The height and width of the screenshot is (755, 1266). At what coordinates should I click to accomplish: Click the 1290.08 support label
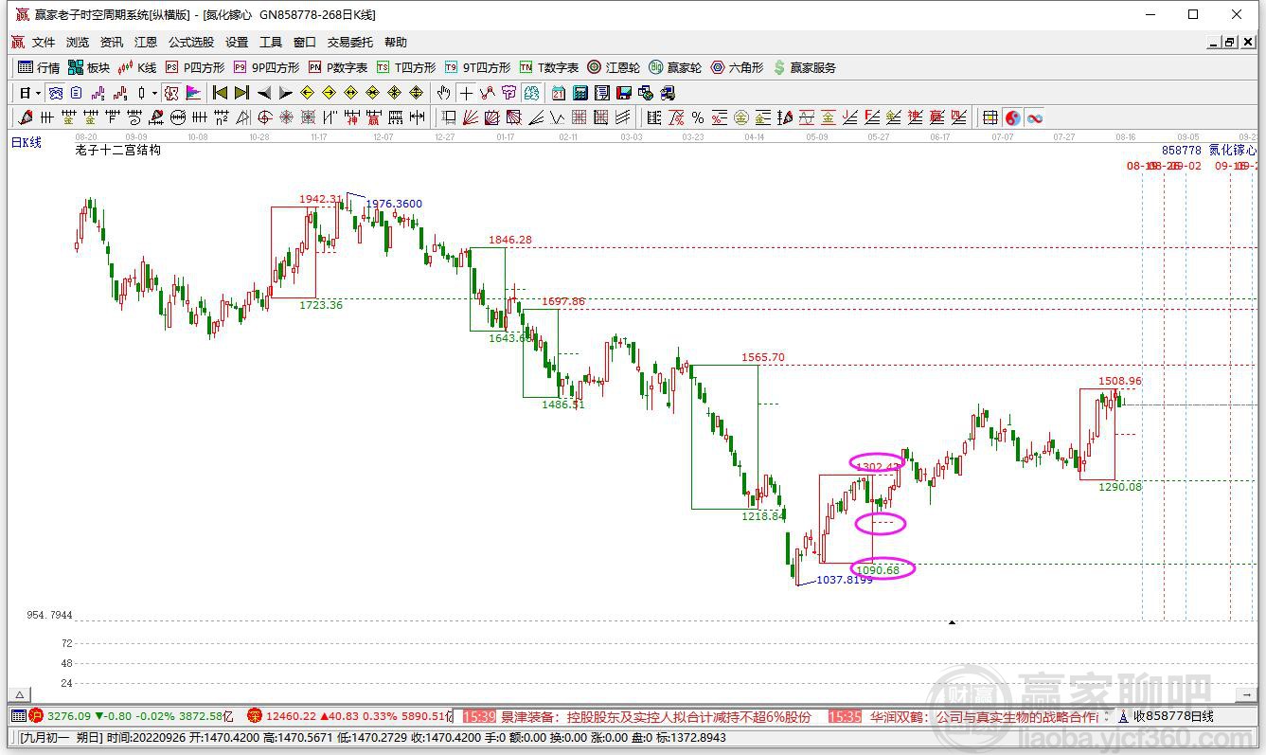point(1120,487)
